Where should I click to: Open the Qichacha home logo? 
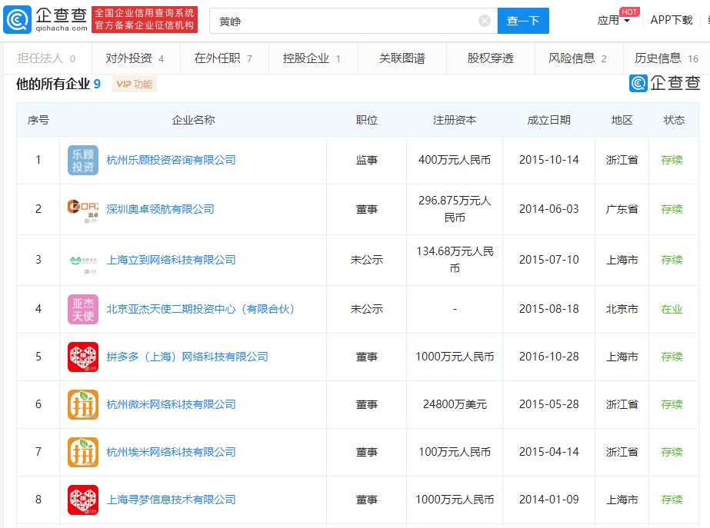click(x=45, y=19)
